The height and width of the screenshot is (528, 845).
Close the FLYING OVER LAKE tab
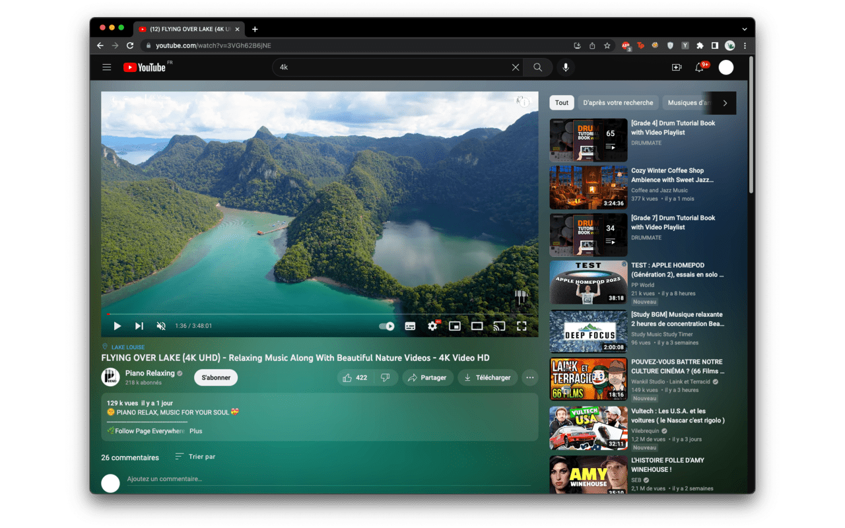[x=238, y=29]
